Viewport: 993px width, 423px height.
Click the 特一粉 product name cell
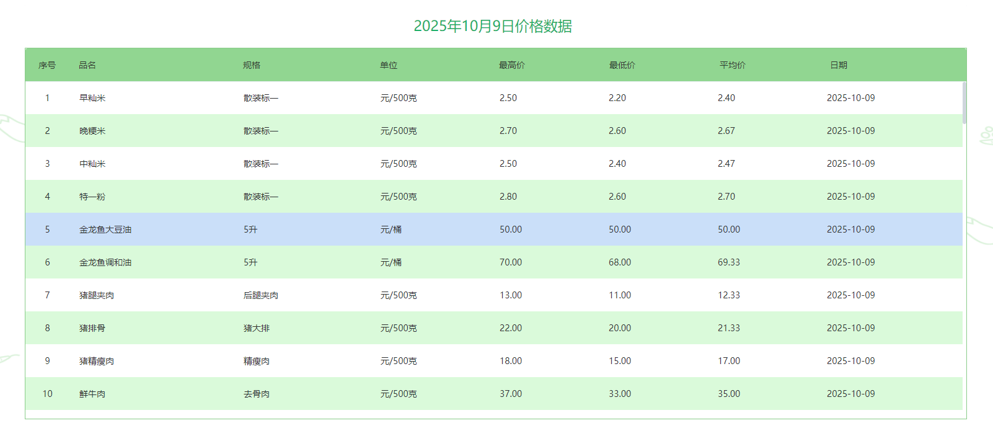(x=92, y=197)
